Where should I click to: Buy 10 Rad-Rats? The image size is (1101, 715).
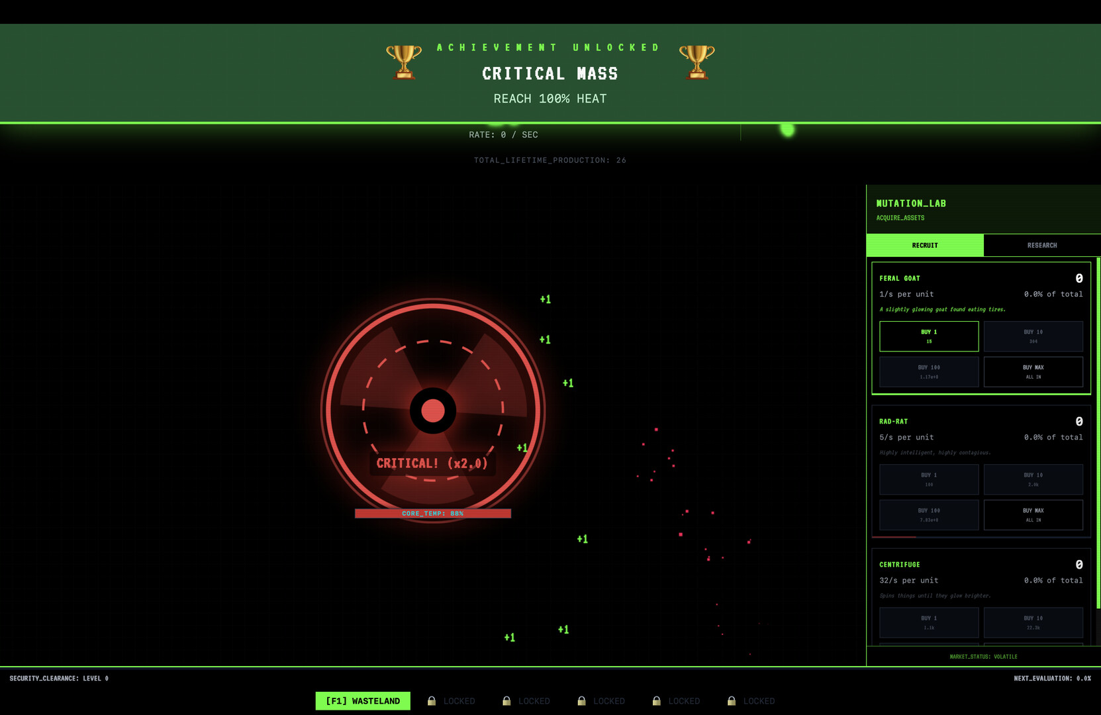coord(1033,479)
